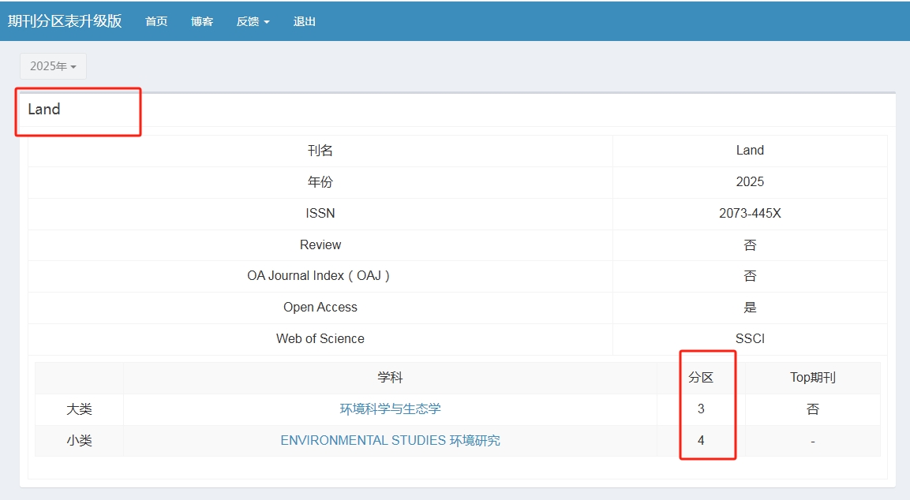Open the 博客 navbar item
This screenshot has height=500, width=910.
(x=202, y=21)
